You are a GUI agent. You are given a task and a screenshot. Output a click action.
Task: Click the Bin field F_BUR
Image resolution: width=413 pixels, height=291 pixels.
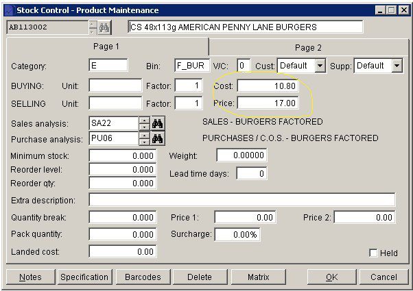coord(192,66)
